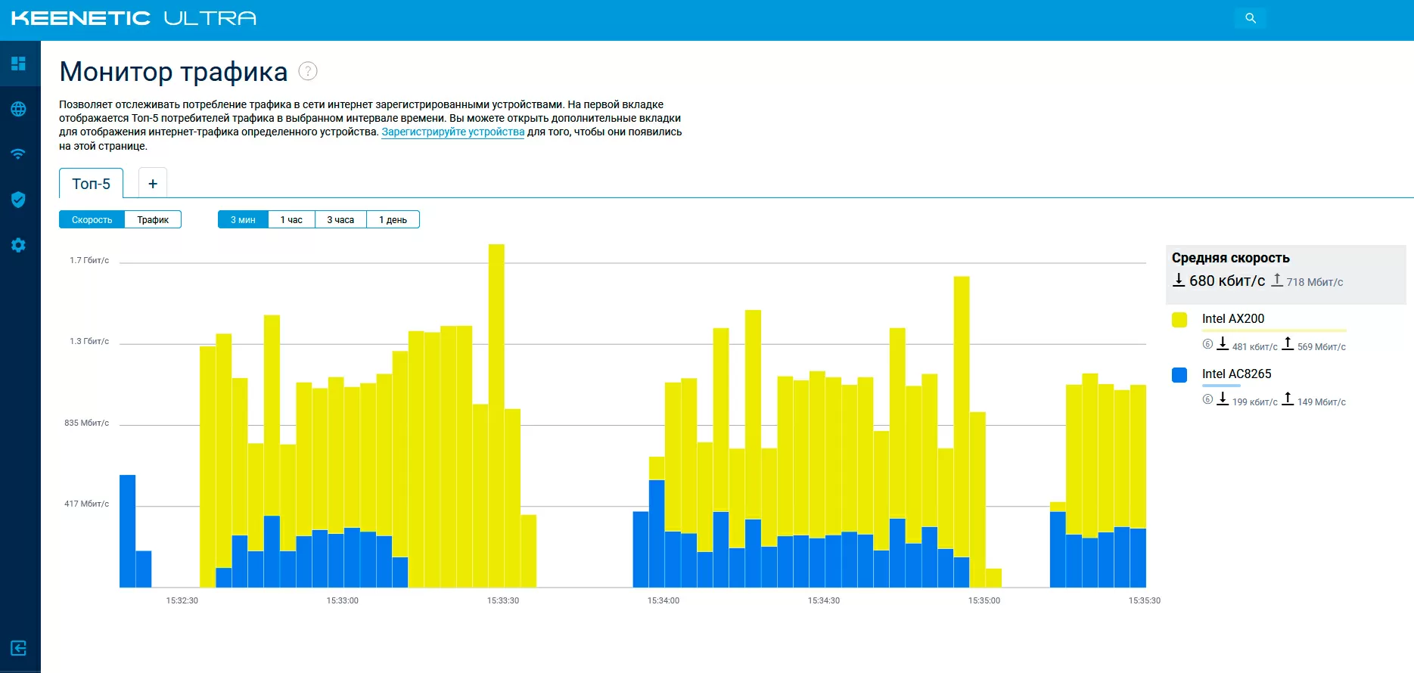Click the logout icon at sidebar bottom

coord(19,648)
